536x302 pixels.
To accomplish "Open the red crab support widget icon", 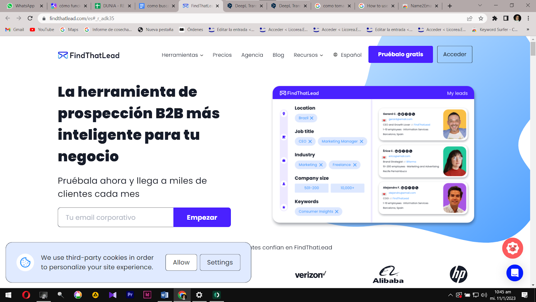I will coord(513,248).
